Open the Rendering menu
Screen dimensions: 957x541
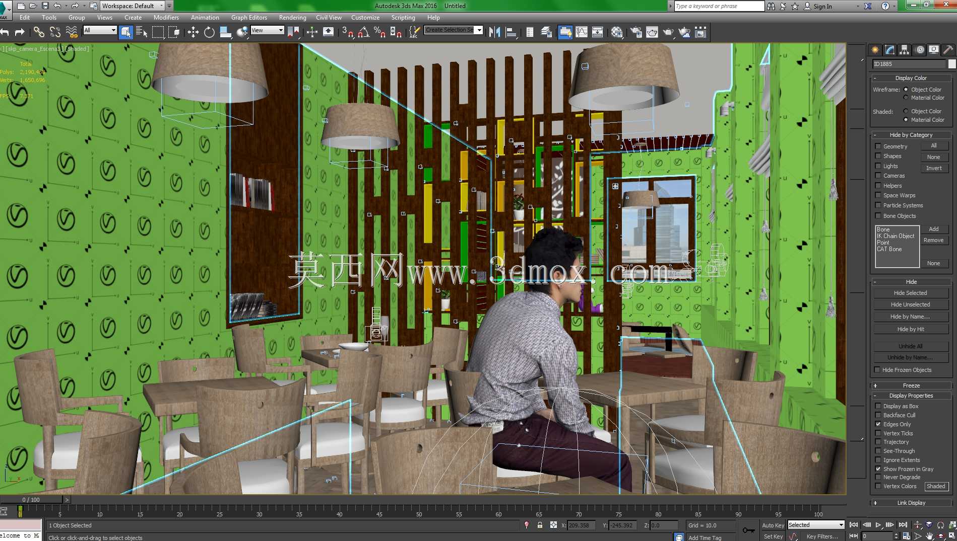point(292,18)
